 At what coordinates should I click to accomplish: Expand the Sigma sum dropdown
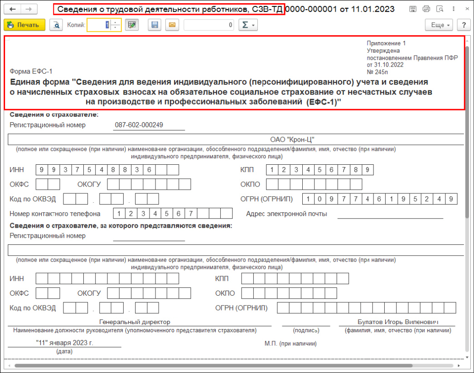tap(248, 25)
